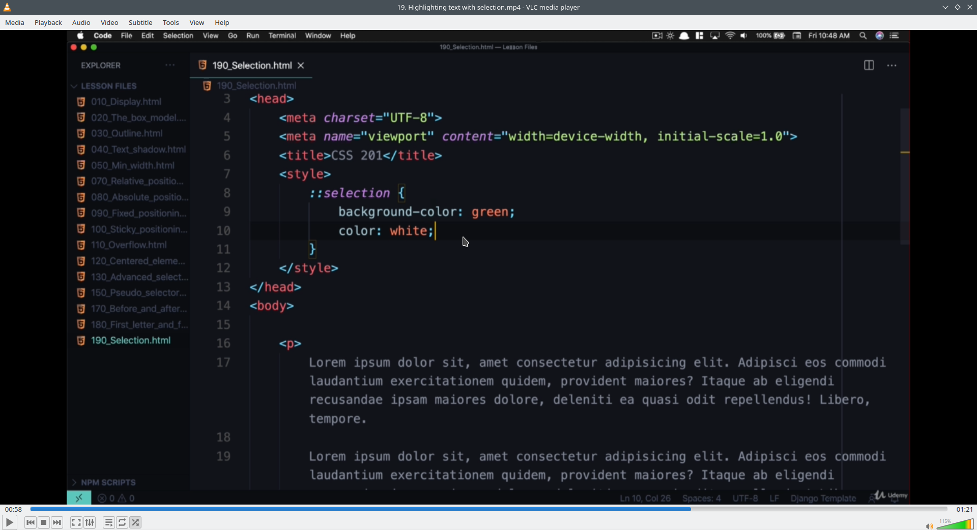Mute audio via the speaker icon
The width and height of the screenshot is (977, 530).
(929, 526)
